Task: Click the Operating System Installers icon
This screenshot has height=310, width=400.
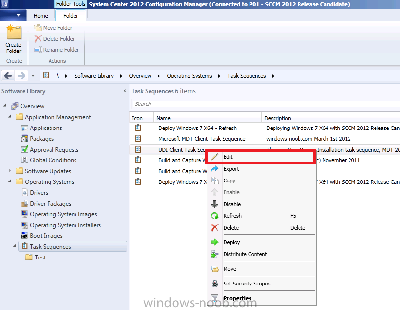Action: point(25,225)
